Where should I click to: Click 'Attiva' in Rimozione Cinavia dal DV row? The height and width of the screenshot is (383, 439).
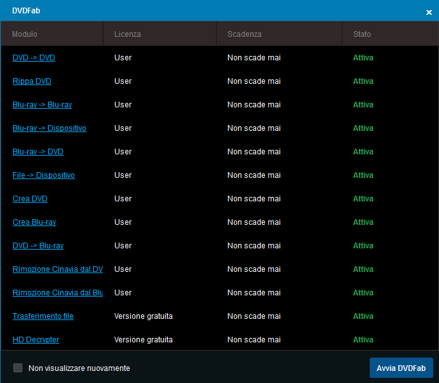coord(363,269)
